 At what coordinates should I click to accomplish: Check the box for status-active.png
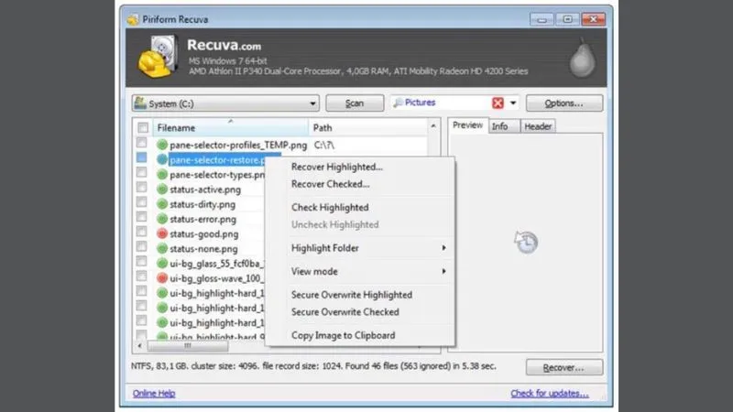[x=142, y=188]
